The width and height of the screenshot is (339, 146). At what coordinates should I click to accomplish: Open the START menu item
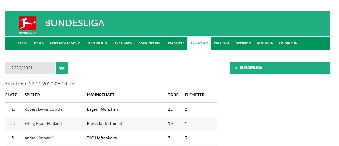click(23, 43)
